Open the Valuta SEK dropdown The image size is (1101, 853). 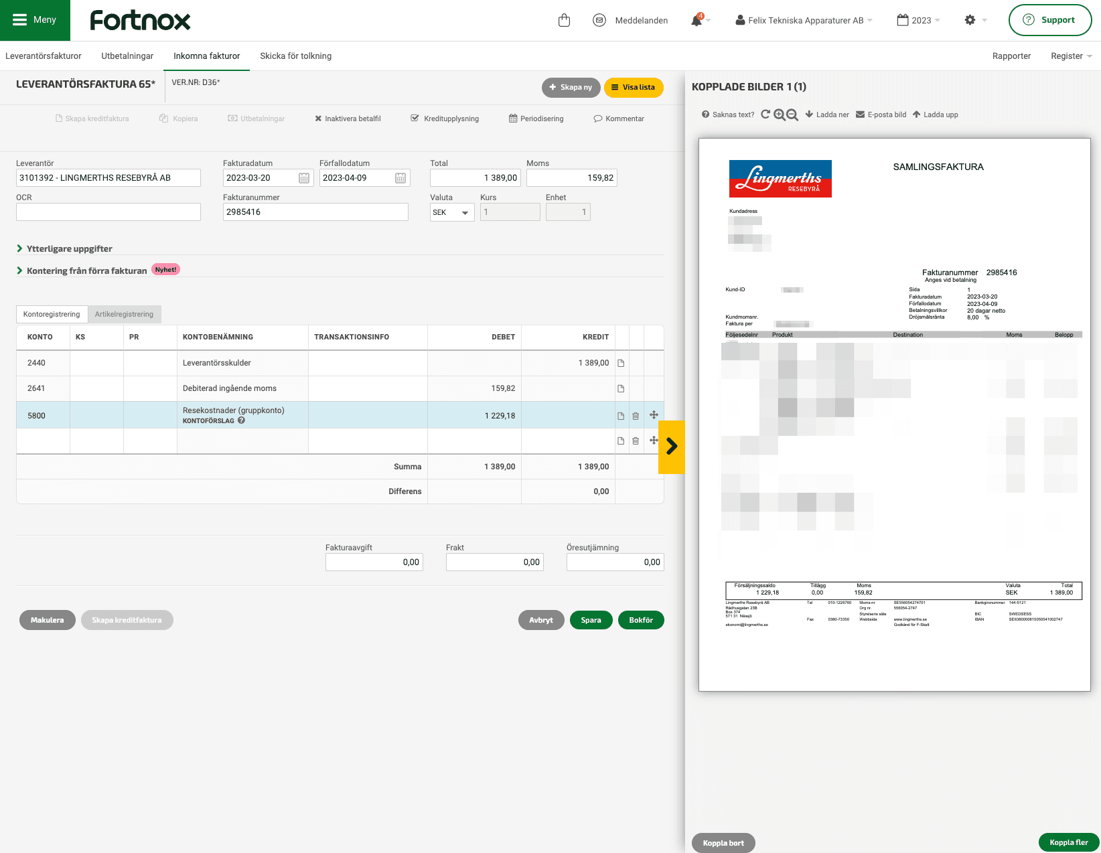pos(452,212)
